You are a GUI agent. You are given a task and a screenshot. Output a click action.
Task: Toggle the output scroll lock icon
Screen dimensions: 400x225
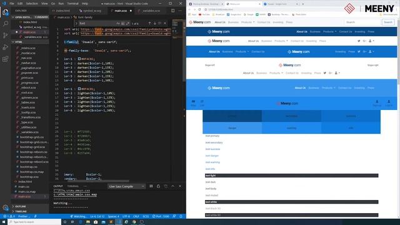pos(158,186)
